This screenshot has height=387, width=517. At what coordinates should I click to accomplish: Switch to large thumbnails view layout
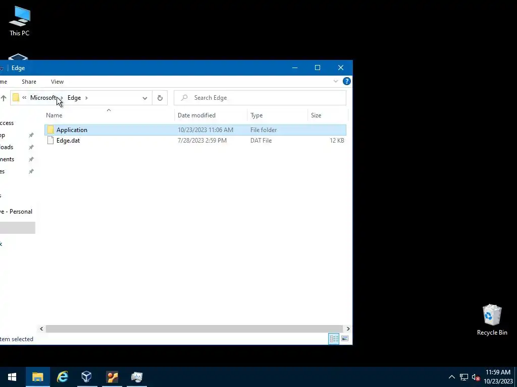click(x=344, y=339)
